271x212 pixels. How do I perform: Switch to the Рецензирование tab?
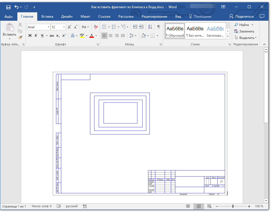pos(154,17)
